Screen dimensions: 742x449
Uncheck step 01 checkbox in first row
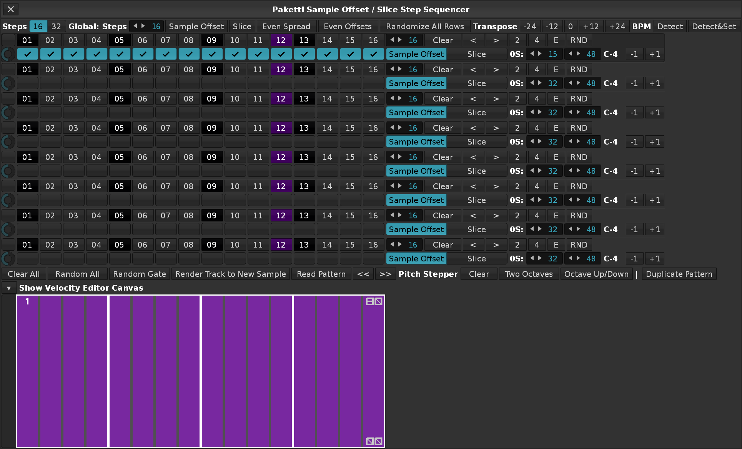27,54
